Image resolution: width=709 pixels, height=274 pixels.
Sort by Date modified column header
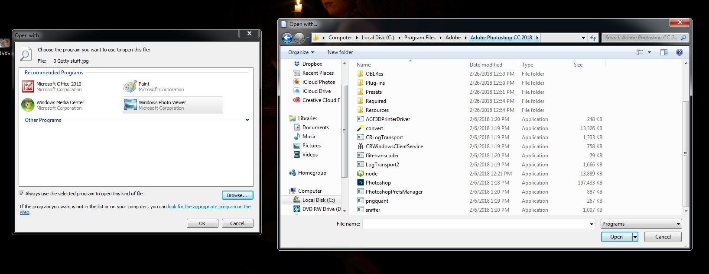tap(493, 65)
